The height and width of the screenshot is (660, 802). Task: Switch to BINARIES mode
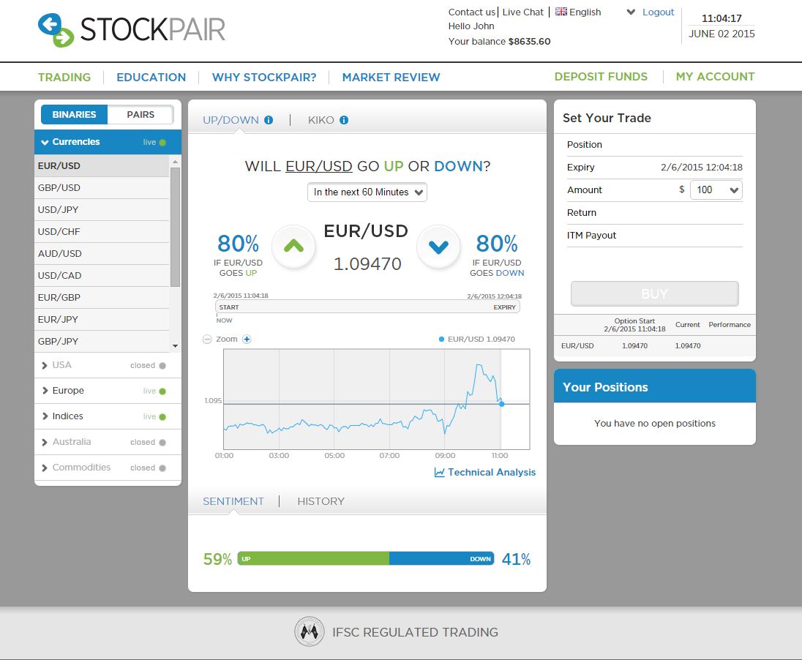click(74, 115)
